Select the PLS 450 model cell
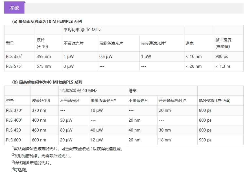This screenshot has width=249, height=177. 13,130
